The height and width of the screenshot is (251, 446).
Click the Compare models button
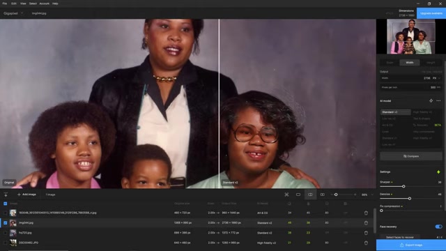[x=411, y=156]
